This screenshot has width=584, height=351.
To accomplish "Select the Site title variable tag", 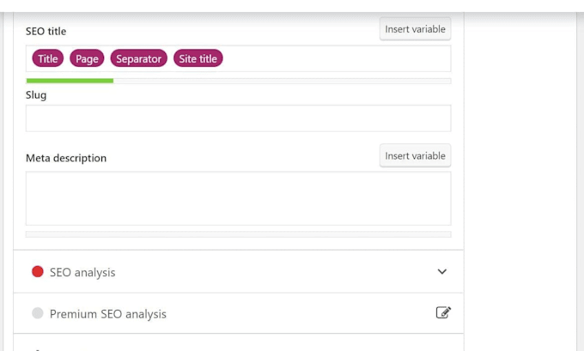I will click(x=198, y=58).
